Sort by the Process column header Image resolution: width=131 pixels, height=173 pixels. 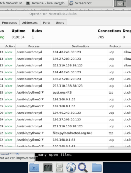[x=34, y=46]
